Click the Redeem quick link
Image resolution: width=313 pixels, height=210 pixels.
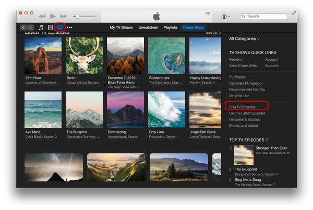click(x=235, y=59)
